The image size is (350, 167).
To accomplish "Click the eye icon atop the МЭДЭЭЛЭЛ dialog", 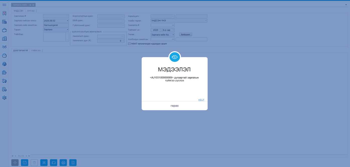I will point(175,57).
